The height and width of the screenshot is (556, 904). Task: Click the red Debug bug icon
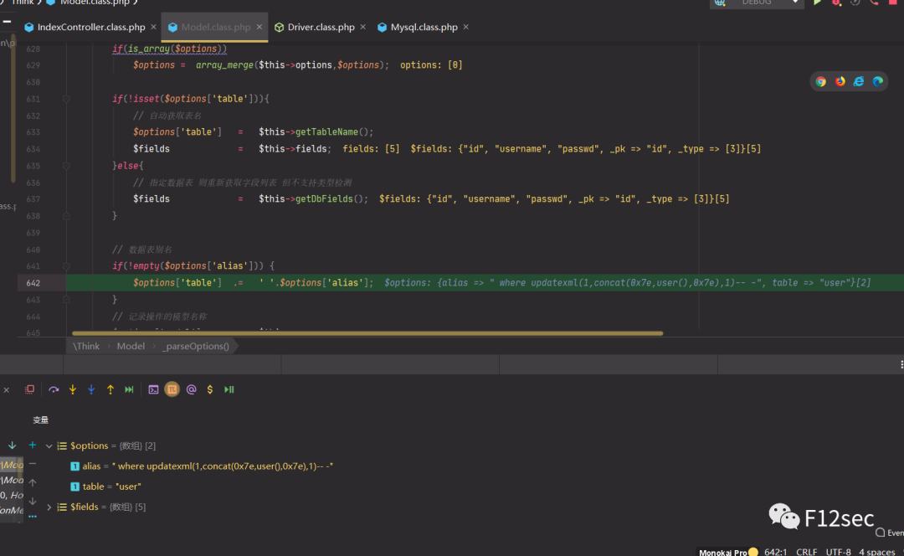(x=836, y=3)
